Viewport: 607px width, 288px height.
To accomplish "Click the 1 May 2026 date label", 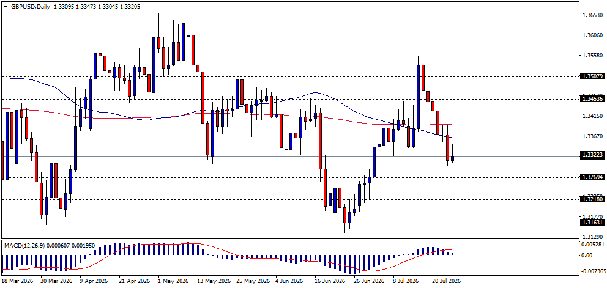I will click(174, 280).
